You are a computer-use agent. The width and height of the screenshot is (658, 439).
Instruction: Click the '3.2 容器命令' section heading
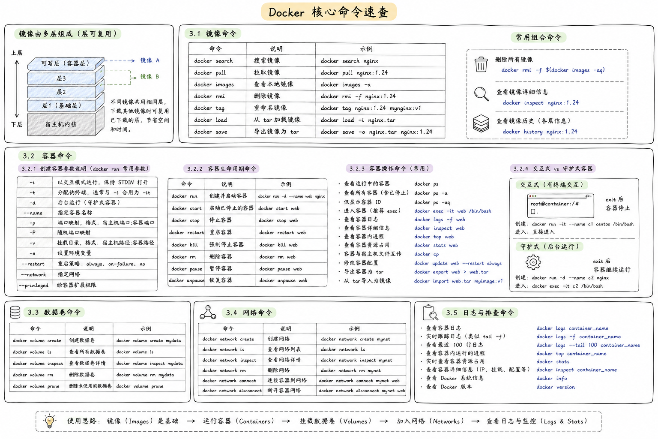(x=47, y=156)
